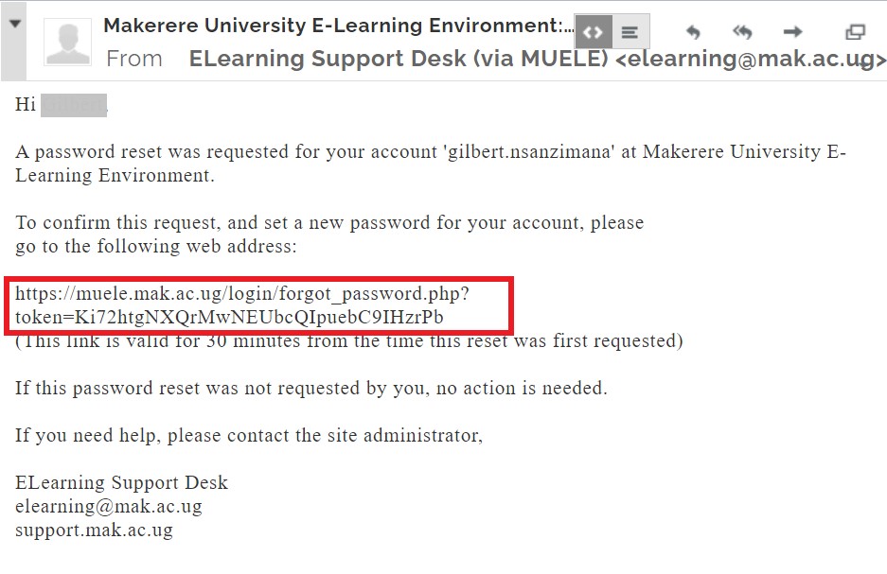Select the ELearning Support Desk sender name
The image size is (887, 574).
click(399, 59)
